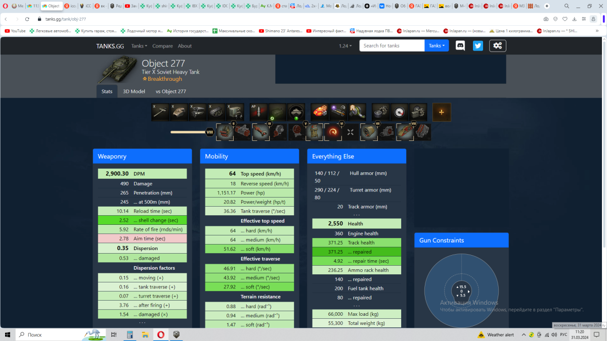Select the right level VIII field modification
The height and width of the screenshot is (341, 607).
pyautogui.click(x=422, y=132)
